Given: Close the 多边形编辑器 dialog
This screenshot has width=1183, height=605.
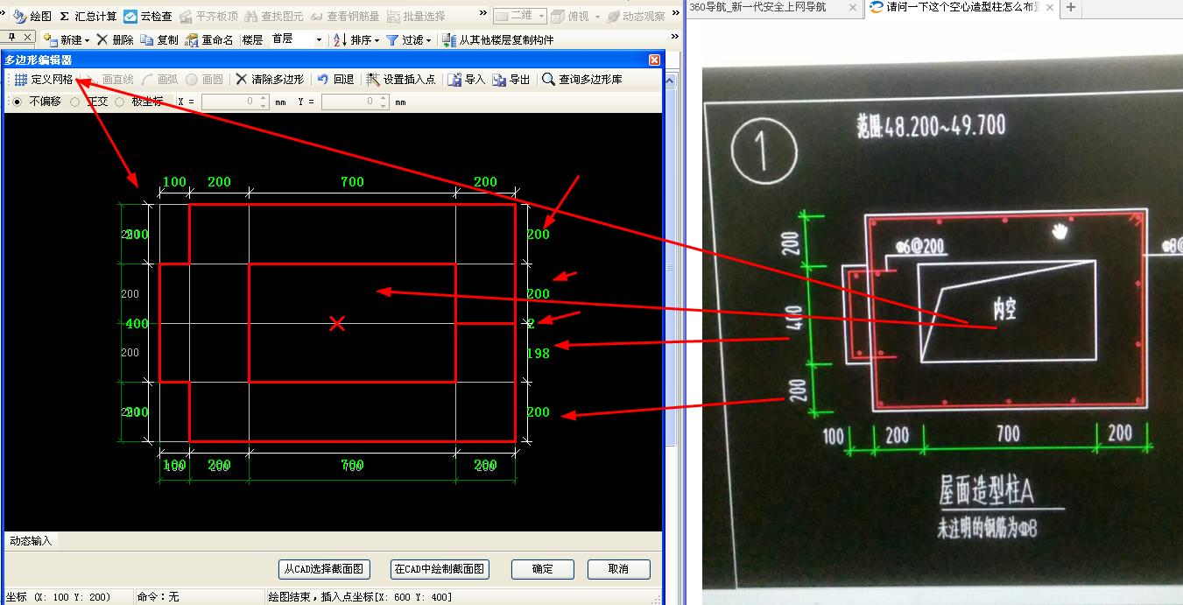Looking at the screenshot, I should (x=654, y=60).
